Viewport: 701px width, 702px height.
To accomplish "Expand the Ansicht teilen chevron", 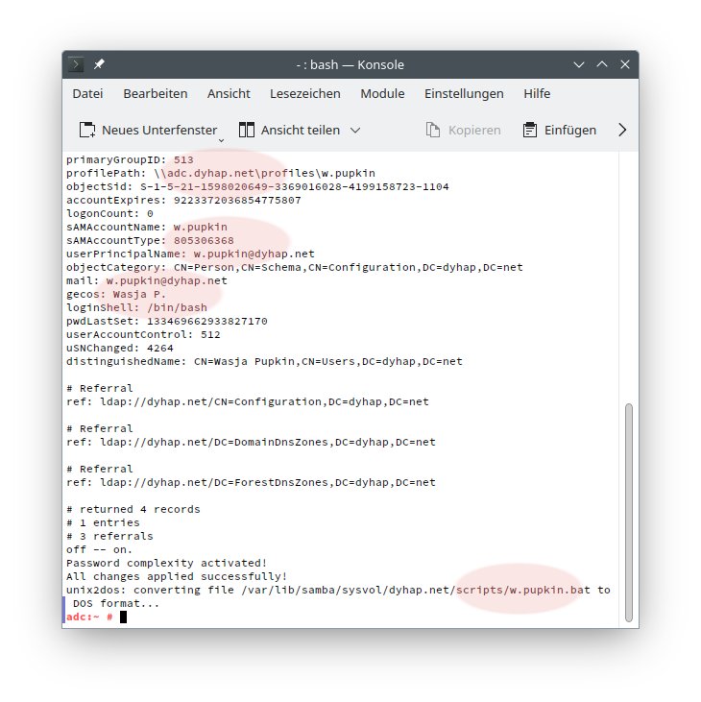I will [355, 130].
